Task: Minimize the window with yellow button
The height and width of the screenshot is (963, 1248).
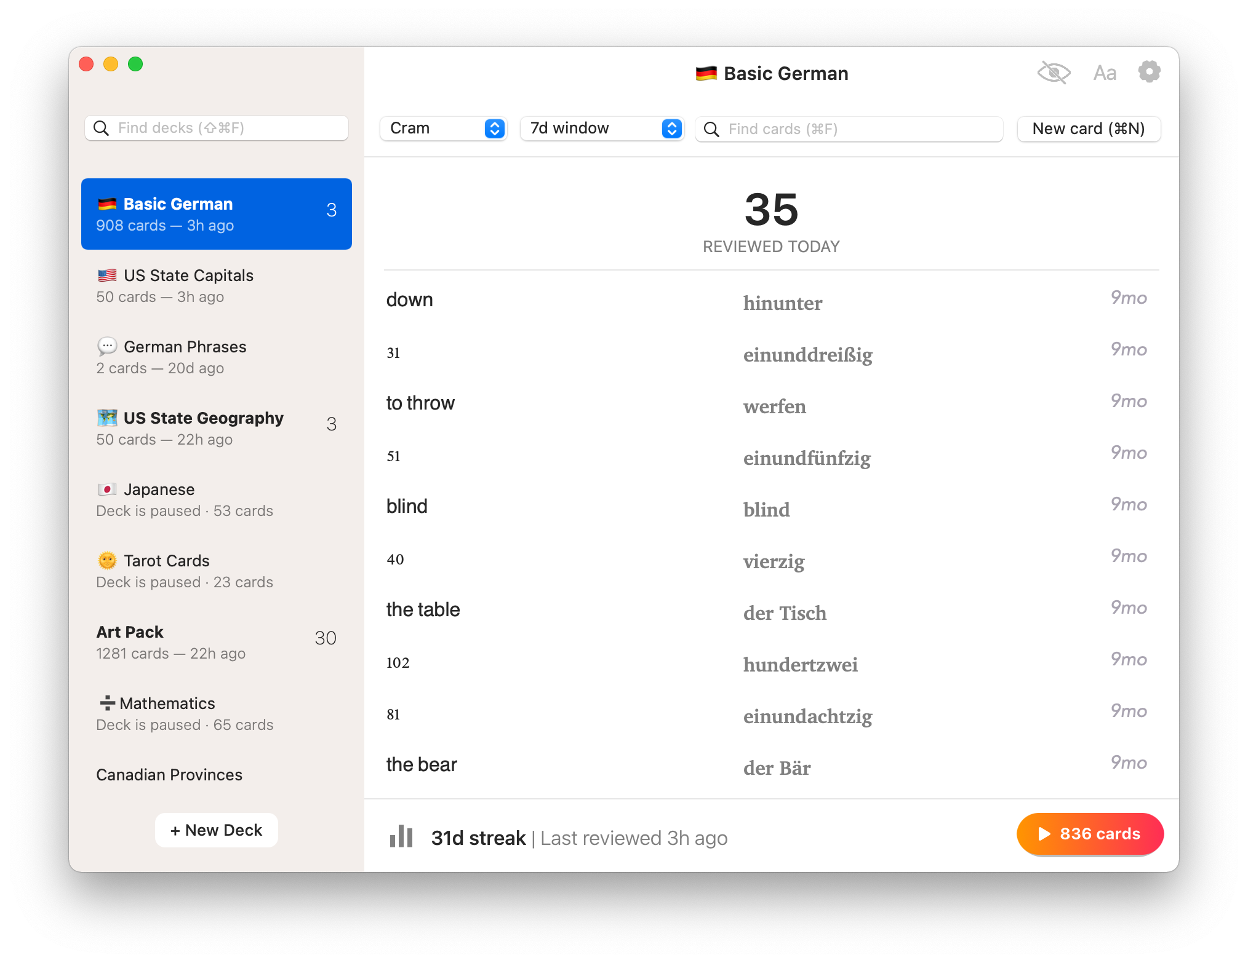Action: click(111, 64)
